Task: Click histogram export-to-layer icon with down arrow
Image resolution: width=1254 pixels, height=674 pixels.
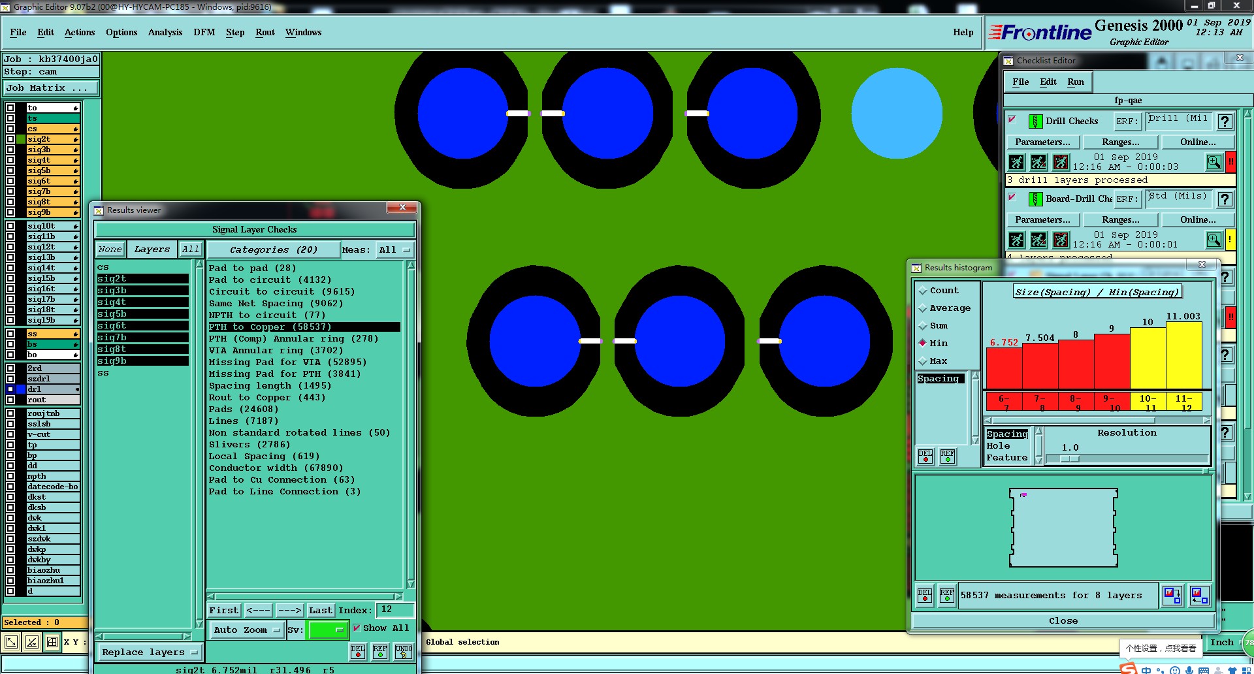Action: pyautogui.click(x=1172, y=595)
